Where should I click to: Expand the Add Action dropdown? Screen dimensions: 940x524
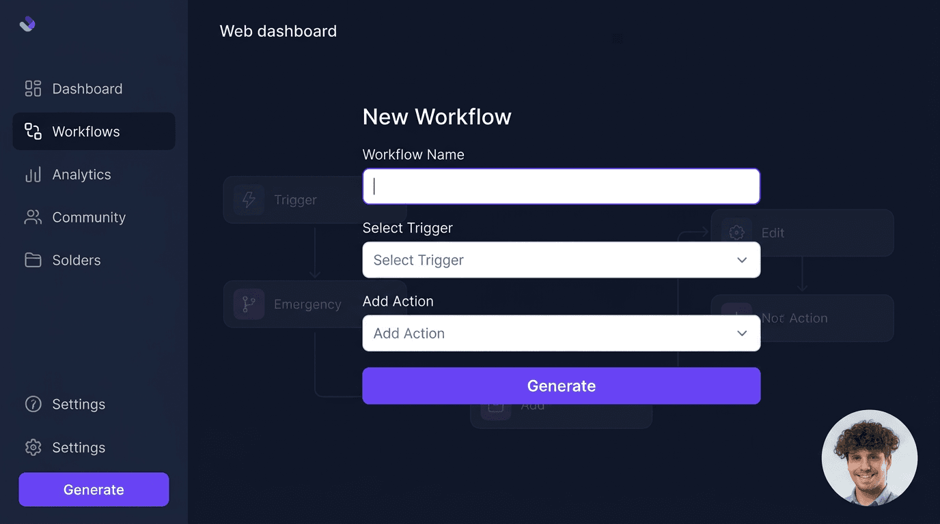561,333
